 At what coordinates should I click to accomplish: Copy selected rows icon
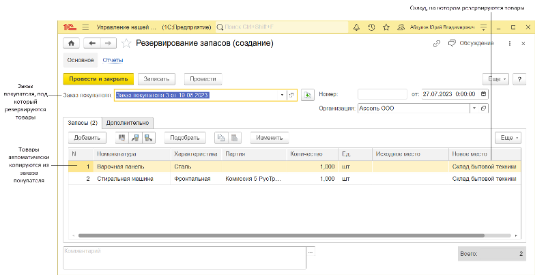coord(221,138)
